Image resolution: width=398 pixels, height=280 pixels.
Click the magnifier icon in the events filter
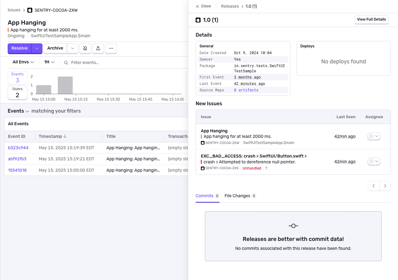[x=66, y=62]
